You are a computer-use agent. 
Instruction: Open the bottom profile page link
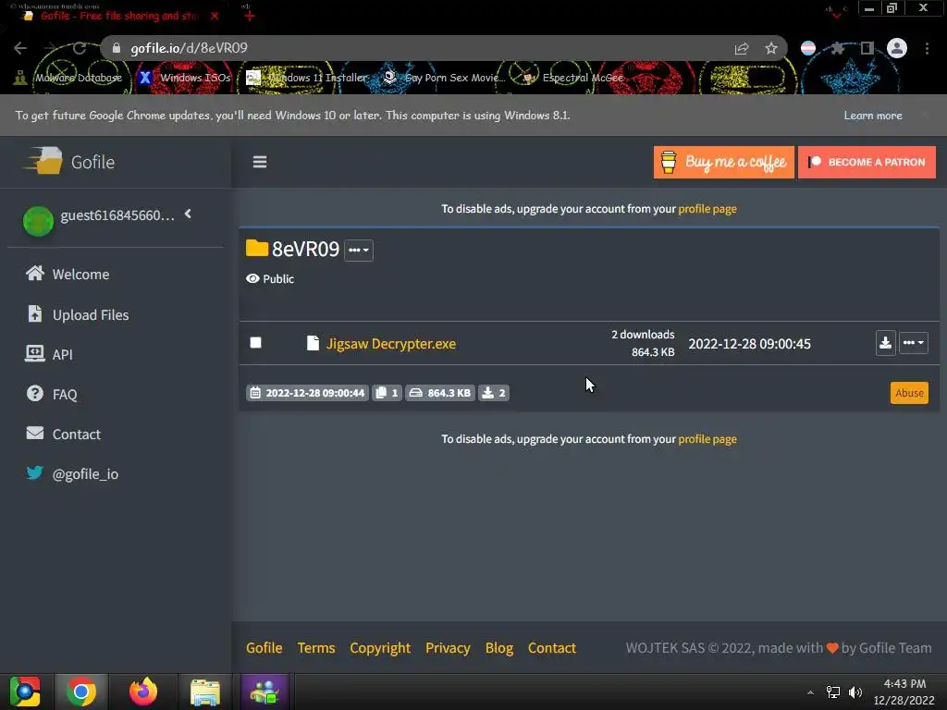pyautogui.click(x=707, y=439)
